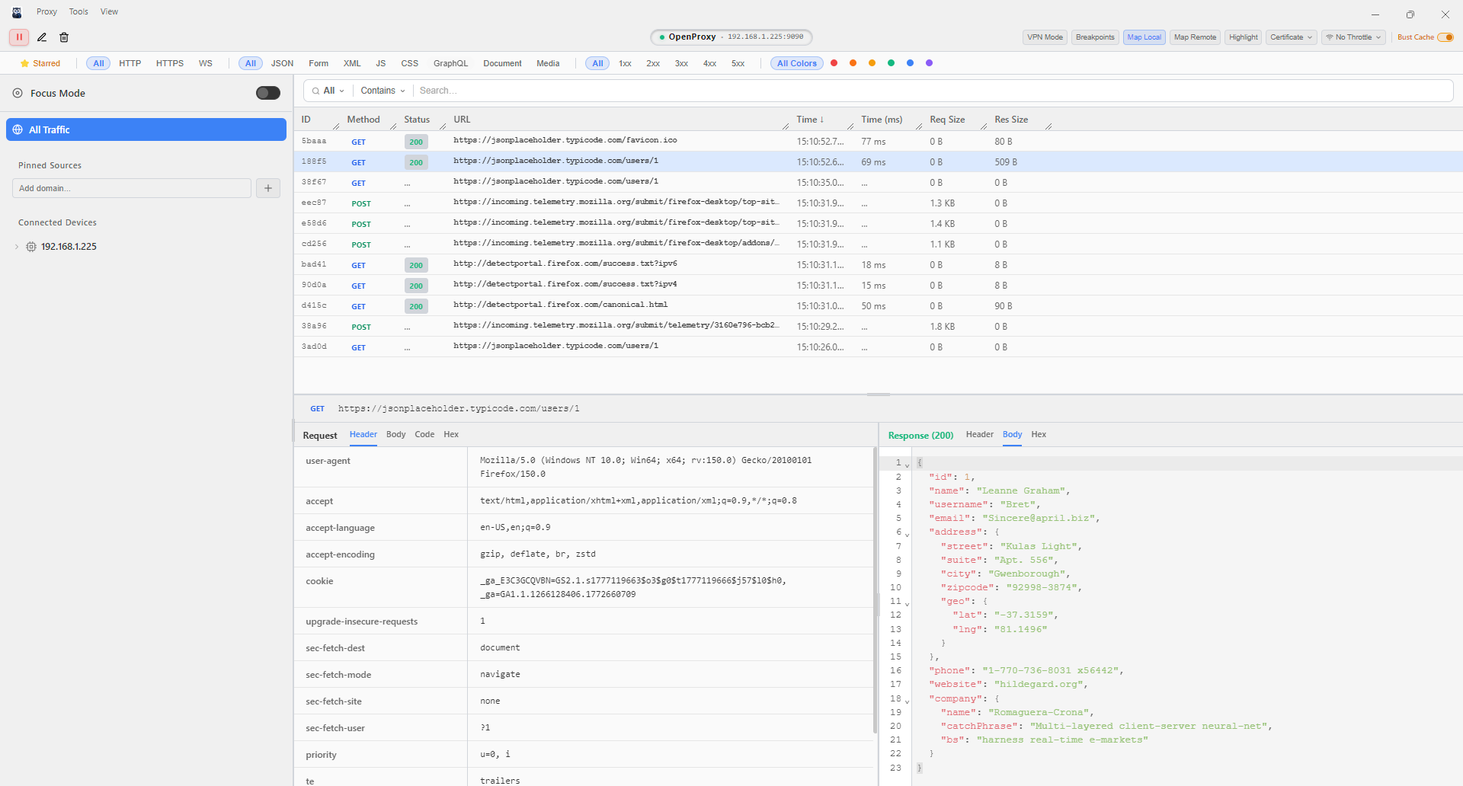The height and width of the screenshot is (786, 1463).
Task: Select the favicon.ico request row
Action: [x=878, y=141]
